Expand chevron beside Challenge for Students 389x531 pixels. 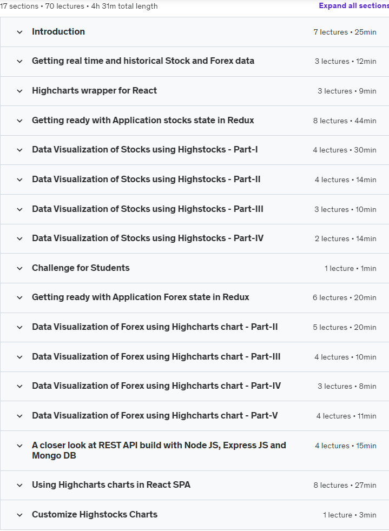(x=19, y=269)
